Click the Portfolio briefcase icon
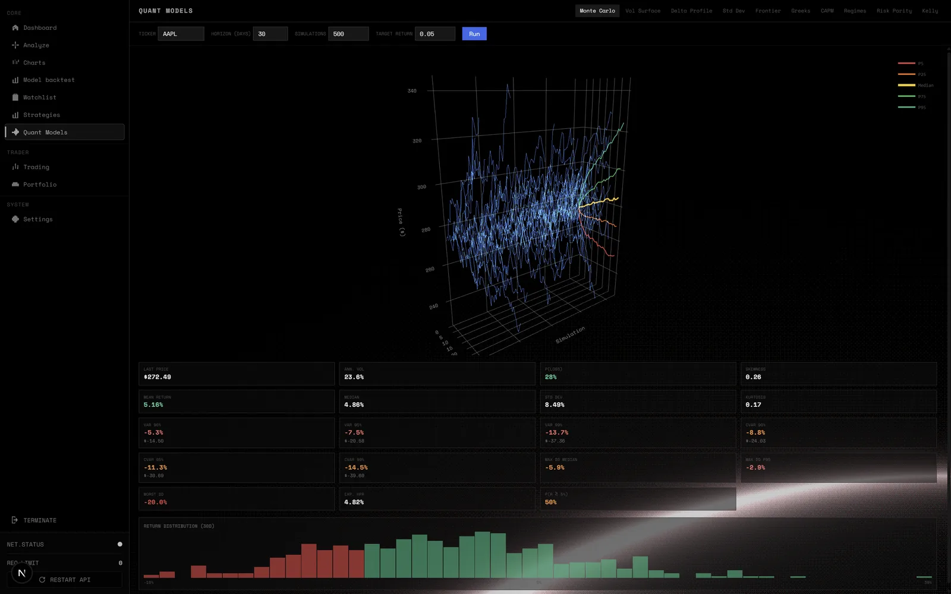Screen dimensions: 951x594 (15, 184)
